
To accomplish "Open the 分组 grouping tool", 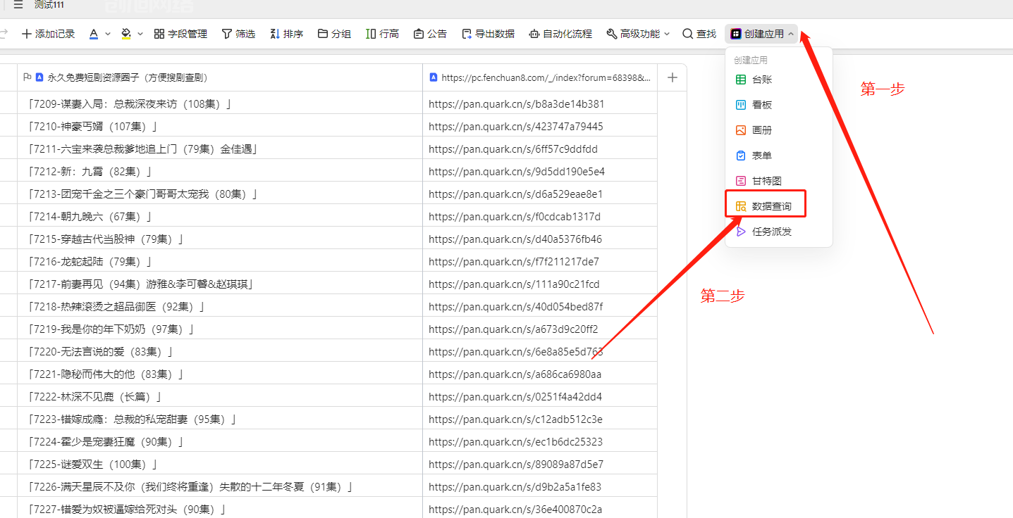I will click(334, 34).
